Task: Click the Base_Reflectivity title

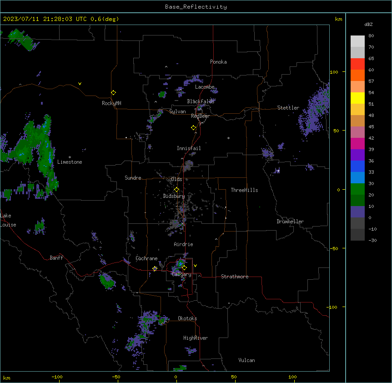Action: point(196,7)
